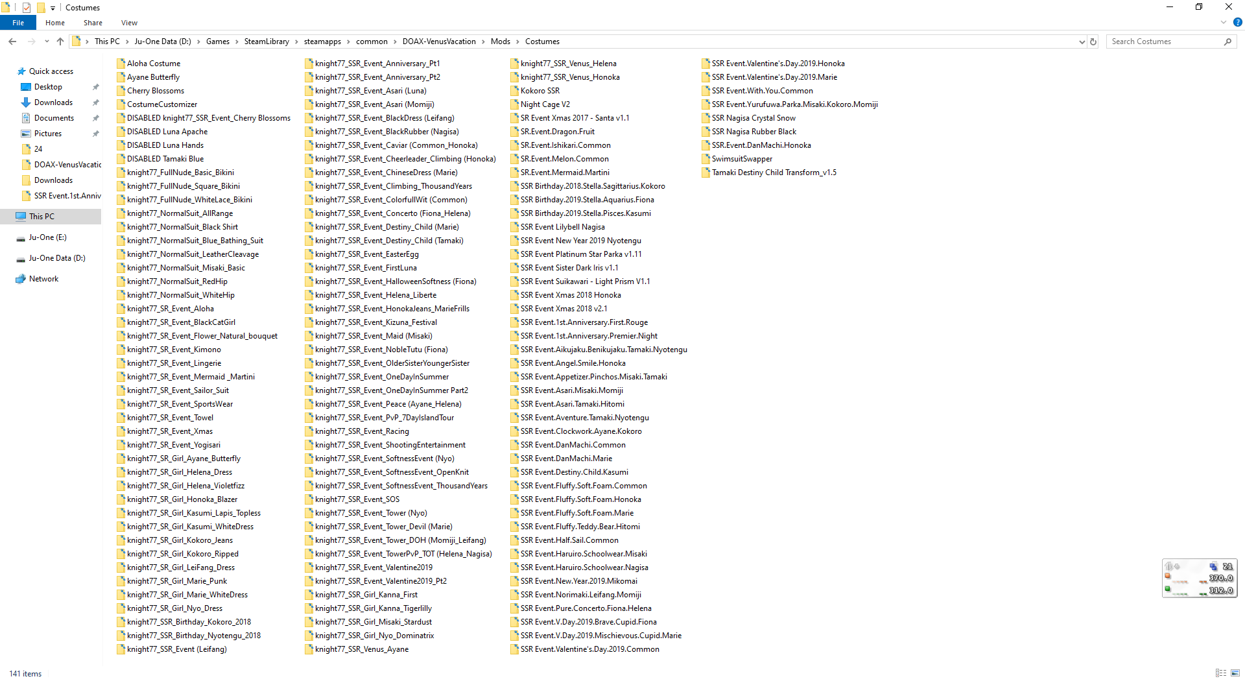Go forward with the Forward arrow
The image size is (1245, 681).
[31, 42]
